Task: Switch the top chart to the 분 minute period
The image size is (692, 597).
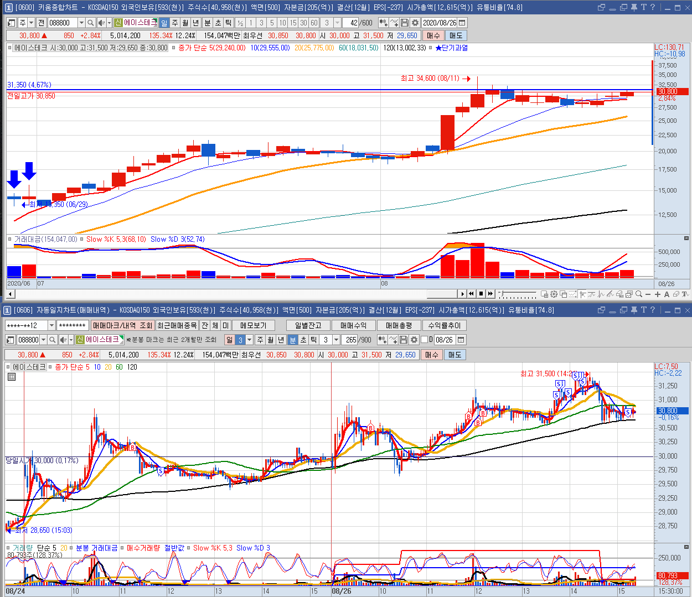Action: click(208, 23)
